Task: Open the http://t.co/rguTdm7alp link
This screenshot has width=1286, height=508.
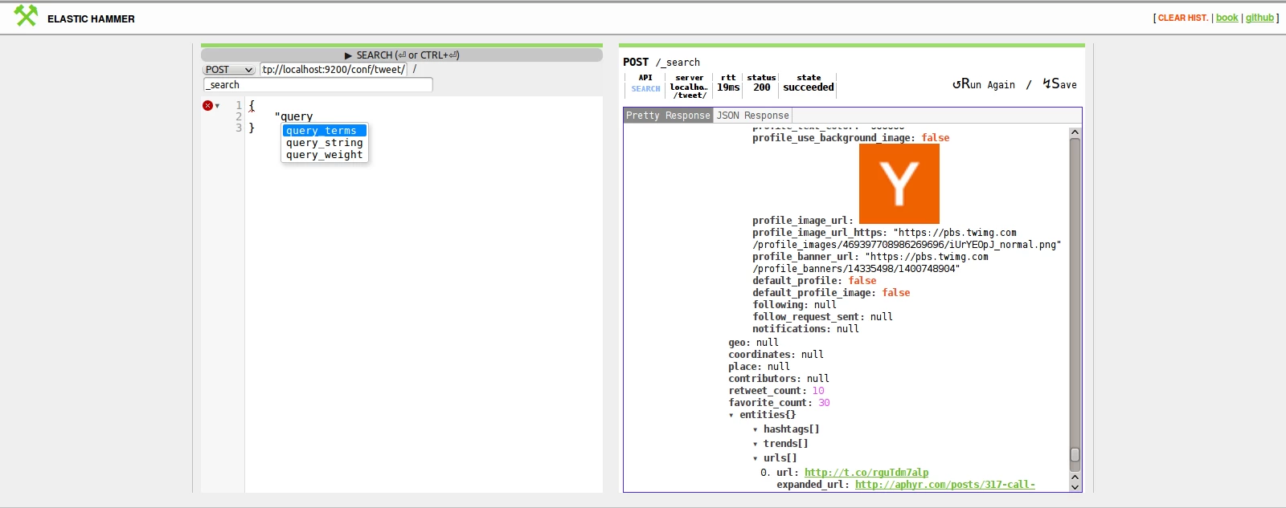Action: coord(866,473)
